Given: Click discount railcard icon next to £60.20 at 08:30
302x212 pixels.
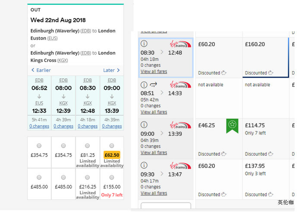Looking at the screenshot, I should (224, 73).
